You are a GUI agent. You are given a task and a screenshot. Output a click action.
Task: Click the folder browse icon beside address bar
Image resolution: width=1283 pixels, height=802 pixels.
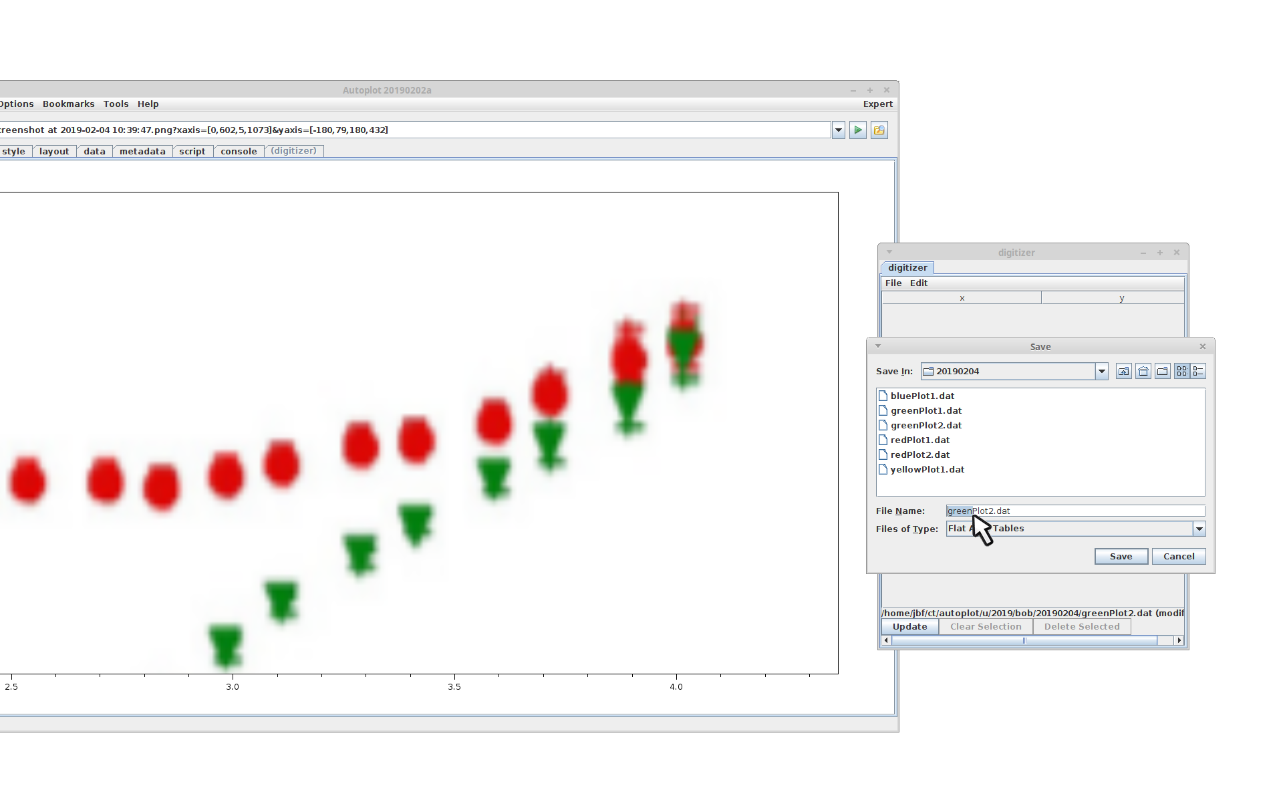point(879,130)
